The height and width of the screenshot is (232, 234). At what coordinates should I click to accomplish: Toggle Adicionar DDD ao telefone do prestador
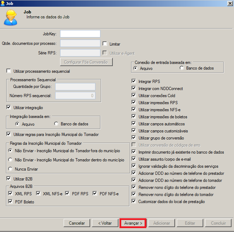coord(134,173)
